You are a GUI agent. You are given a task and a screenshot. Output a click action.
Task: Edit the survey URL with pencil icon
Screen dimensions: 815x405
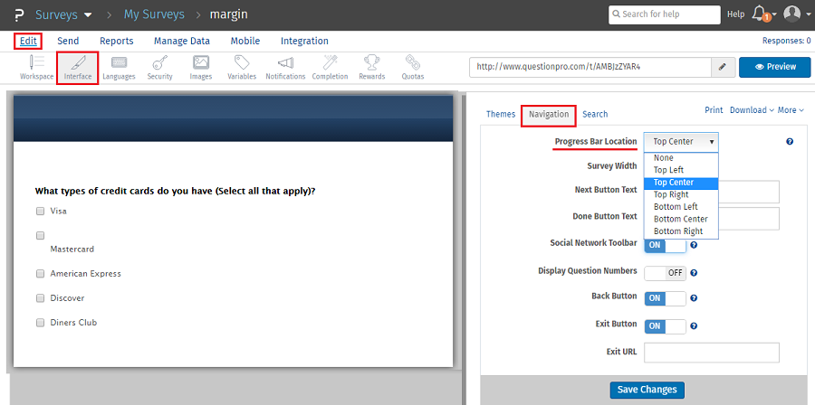coord(723,68)
